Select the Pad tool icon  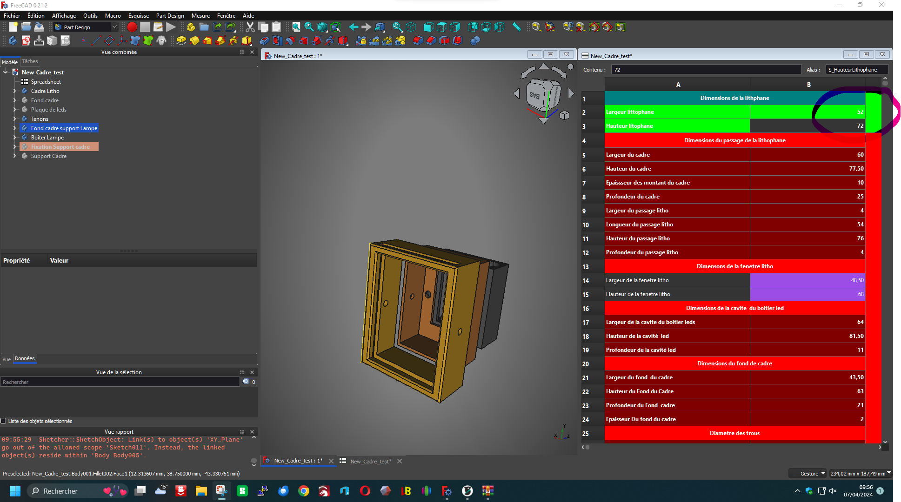coord(181,41)
